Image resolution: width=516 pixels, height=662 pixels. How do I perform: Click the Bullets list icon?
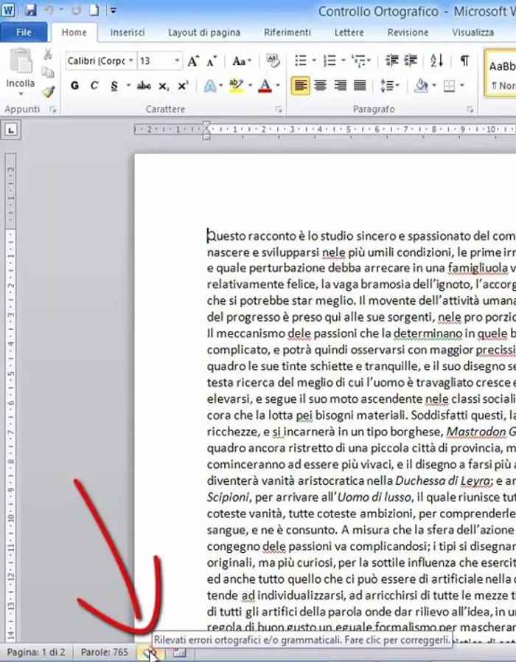coord(301,61)
